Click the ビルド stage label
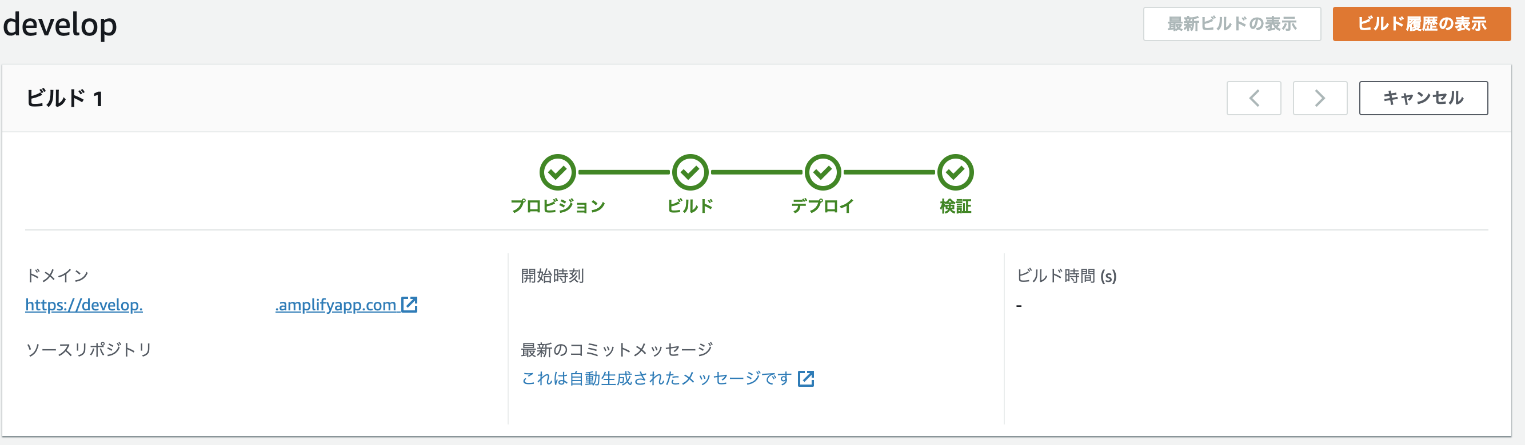The width and height of the screenshot is (1525, 445). coord(689,208)
